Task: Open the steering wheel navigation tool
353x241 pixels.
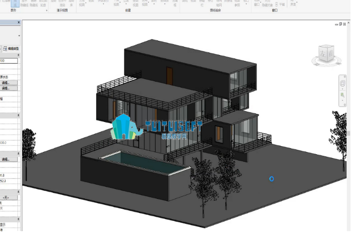Action: (x=342, y=83)
